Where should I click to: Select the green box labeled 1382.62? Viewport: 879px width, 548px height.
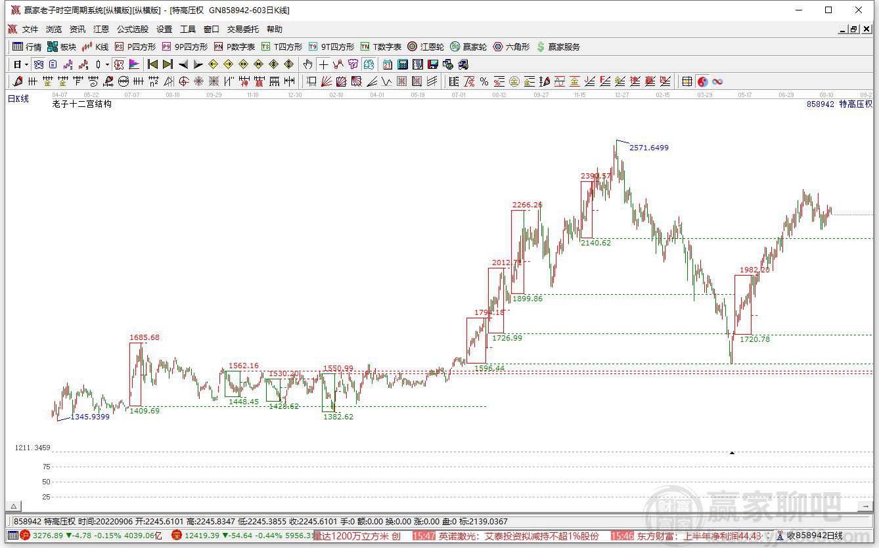328,392
